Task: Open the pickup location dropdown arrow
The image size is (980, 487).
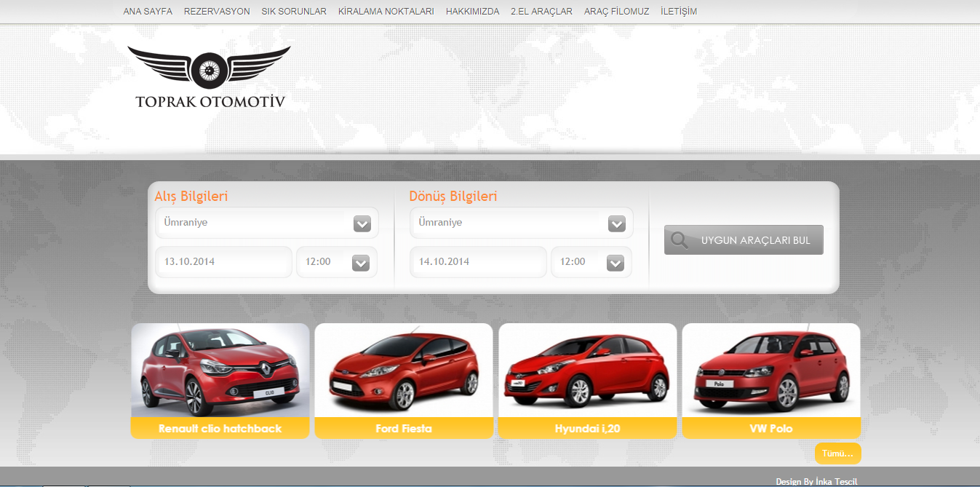Action: click(x=362, y=223)
